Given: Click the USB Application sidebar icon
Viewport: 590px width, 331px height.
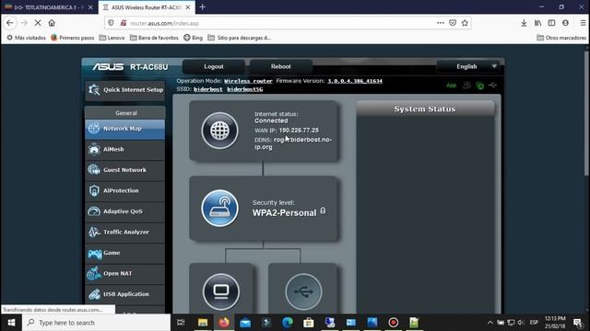Looking at the screenshot, I should [x=94, y=294].
